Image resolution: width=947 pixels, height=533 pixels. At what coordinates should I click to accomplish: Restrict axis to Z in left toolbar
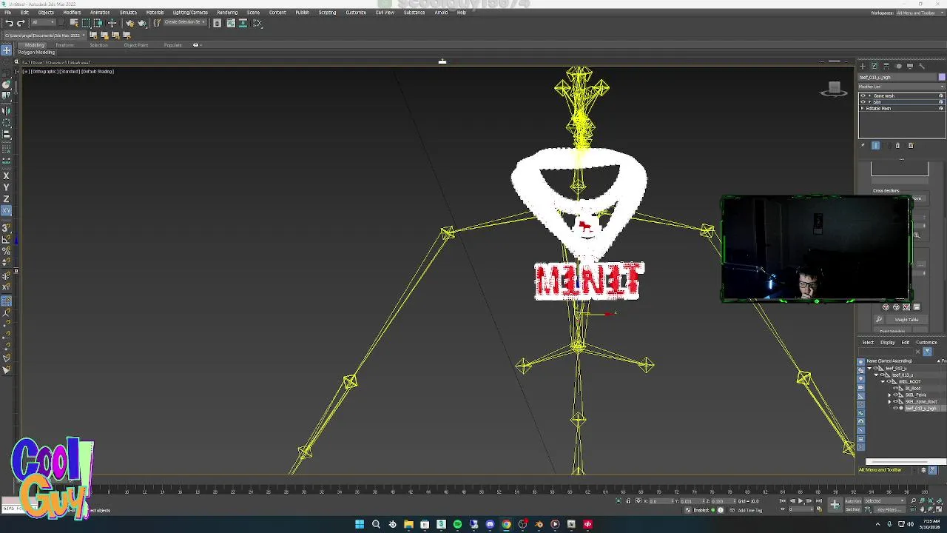[x=7, y=199]
